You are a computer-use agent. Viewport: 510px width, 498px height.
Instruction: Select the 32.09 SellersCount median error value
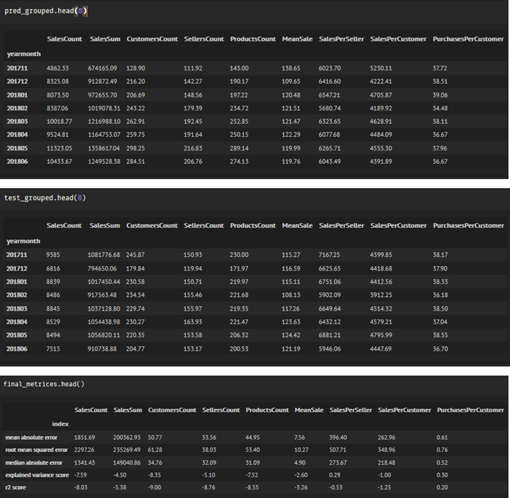tap(209, 462)
